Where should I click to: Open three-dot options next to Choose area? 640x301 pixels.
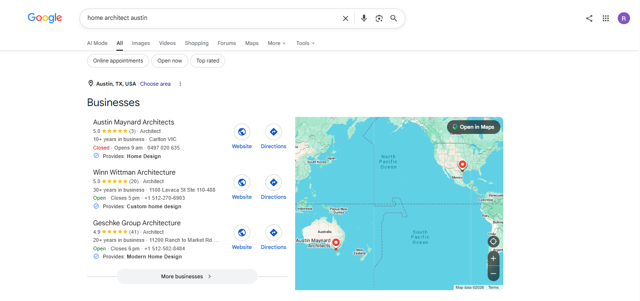(x=180, y=84)
